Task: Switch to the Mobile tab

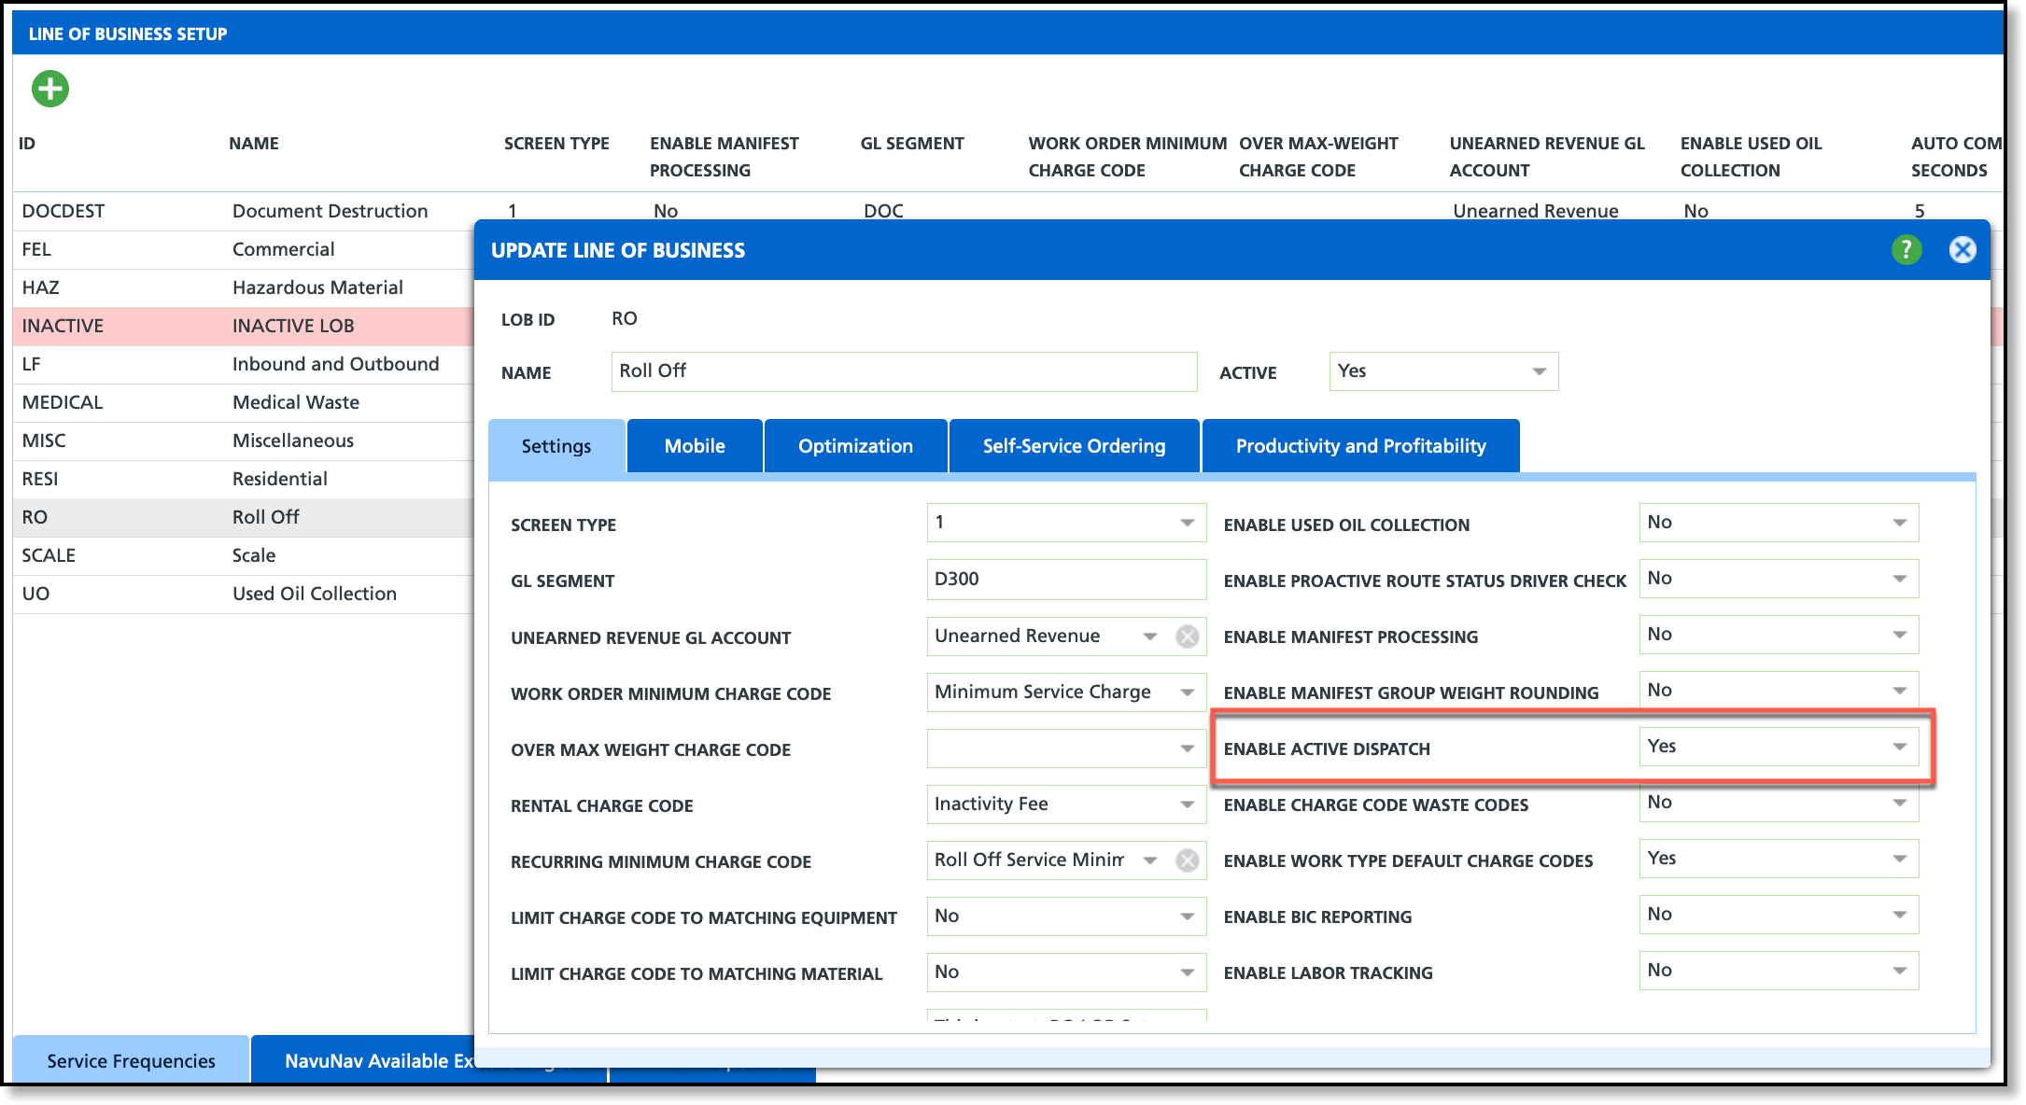Action: pyautogui.click(x=695, y=446)
